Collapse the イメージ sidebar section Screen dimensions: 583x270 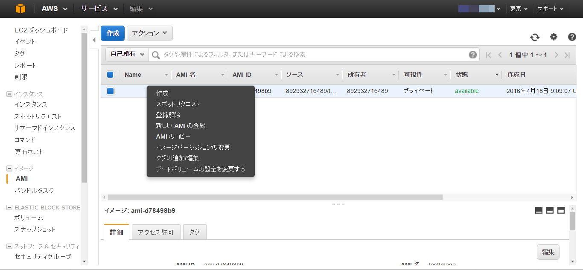(9, 168)
